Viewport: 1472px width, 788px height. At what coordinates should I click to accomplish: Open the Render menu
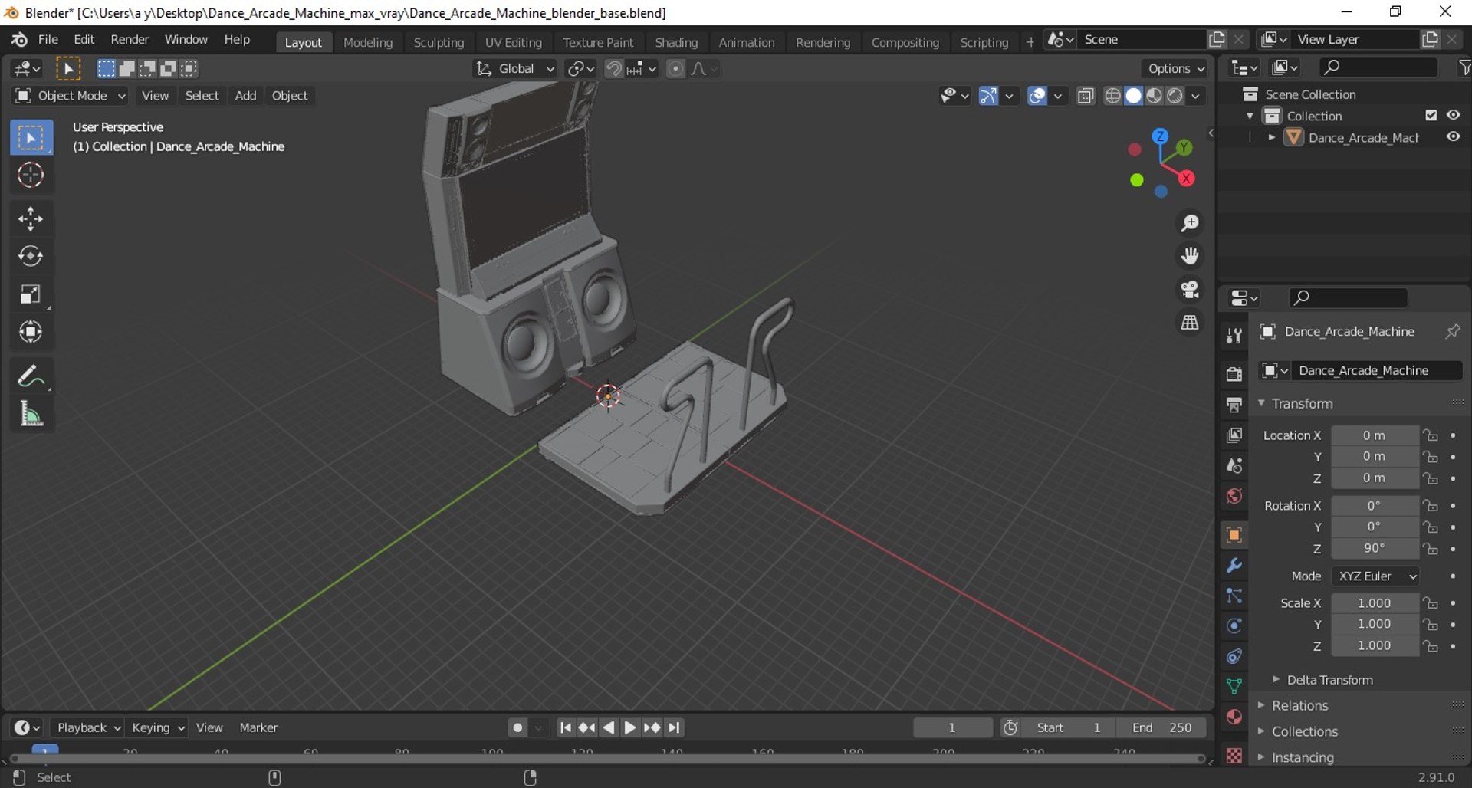pyautogui.click(x=130, y=40)
